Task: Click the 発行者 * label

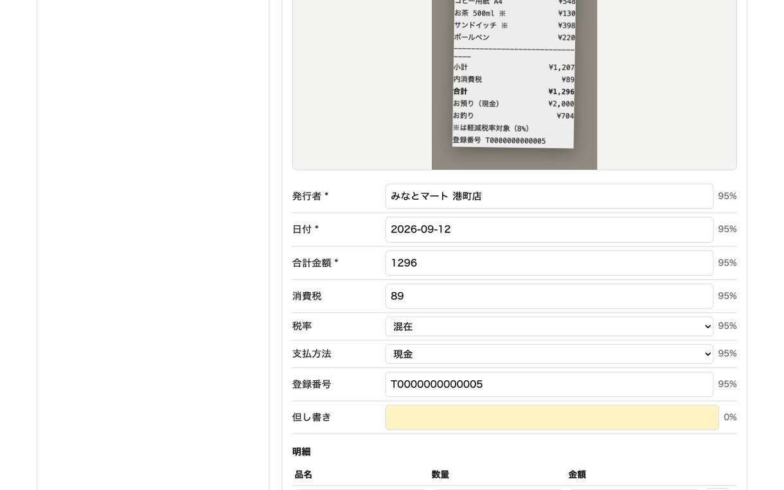Action: [310, 197]
